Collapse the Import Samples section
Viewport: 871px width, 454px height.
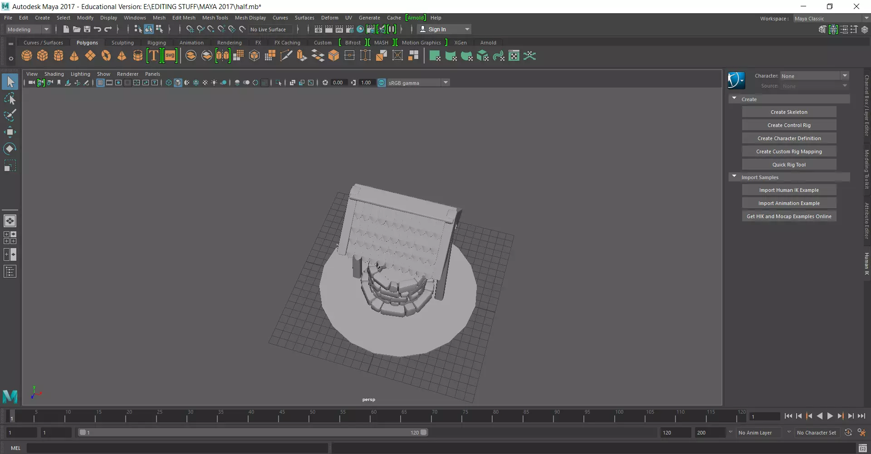734,177
